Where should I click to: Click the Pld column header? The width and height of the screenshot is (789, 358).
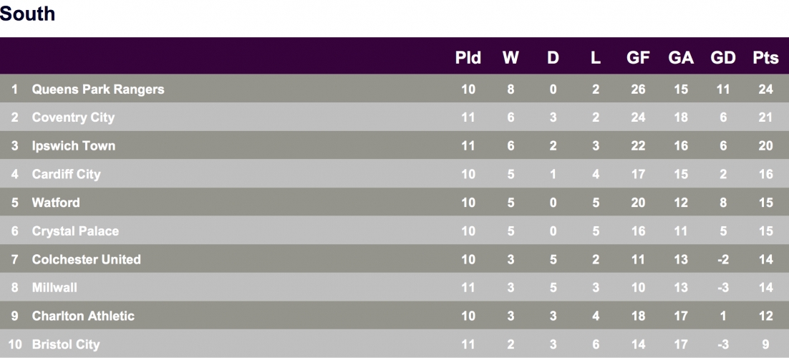(x=468, y=58)
